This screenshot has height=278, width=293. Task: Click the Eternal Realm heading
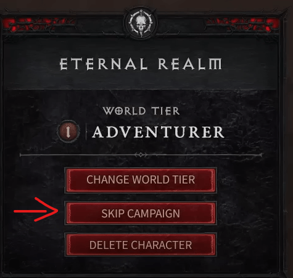point(141,64)
